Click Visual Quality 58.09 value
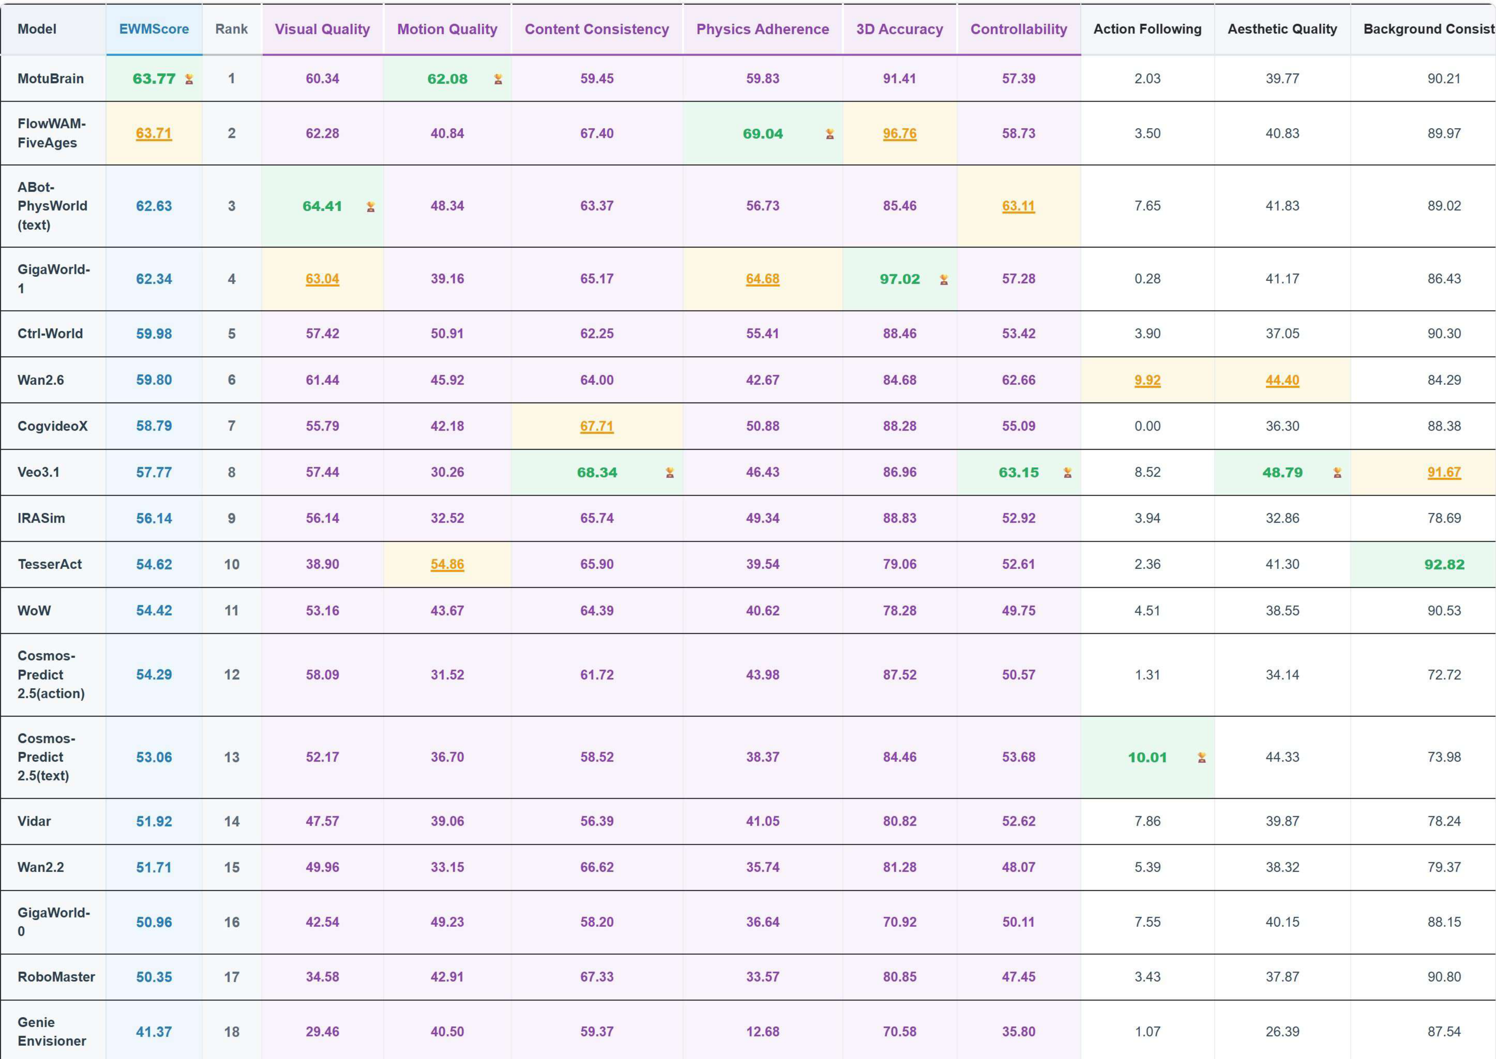The image size is (1496, 1059). tap(322, 675)
